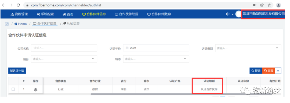Screen dimensions: 290x103
Task: Bookmark page with star icon
Action: point(269,5)
